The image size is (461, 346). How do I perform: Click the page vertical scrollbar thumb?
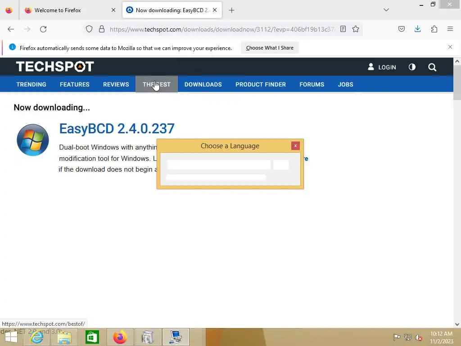[x=457, y=82]
